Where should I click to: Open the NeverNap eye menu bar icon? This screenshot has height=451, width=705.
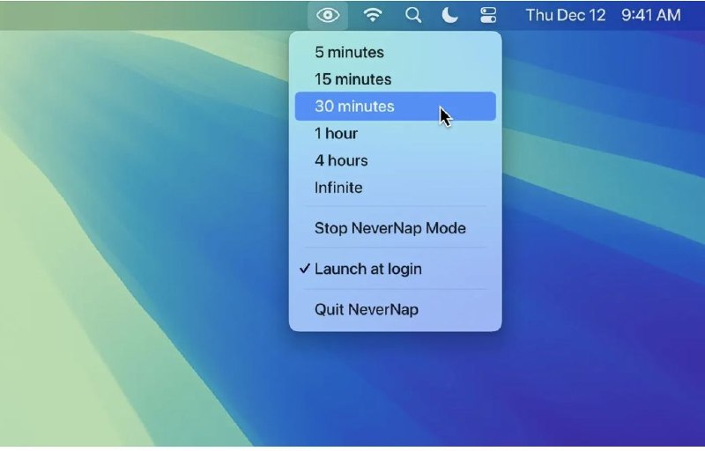(328, 15)
